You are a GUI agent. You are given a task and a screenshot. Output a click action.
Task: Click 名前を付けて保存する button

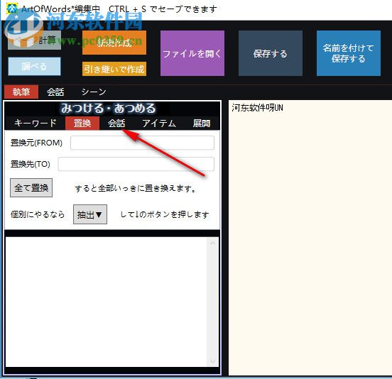[349, 53]
